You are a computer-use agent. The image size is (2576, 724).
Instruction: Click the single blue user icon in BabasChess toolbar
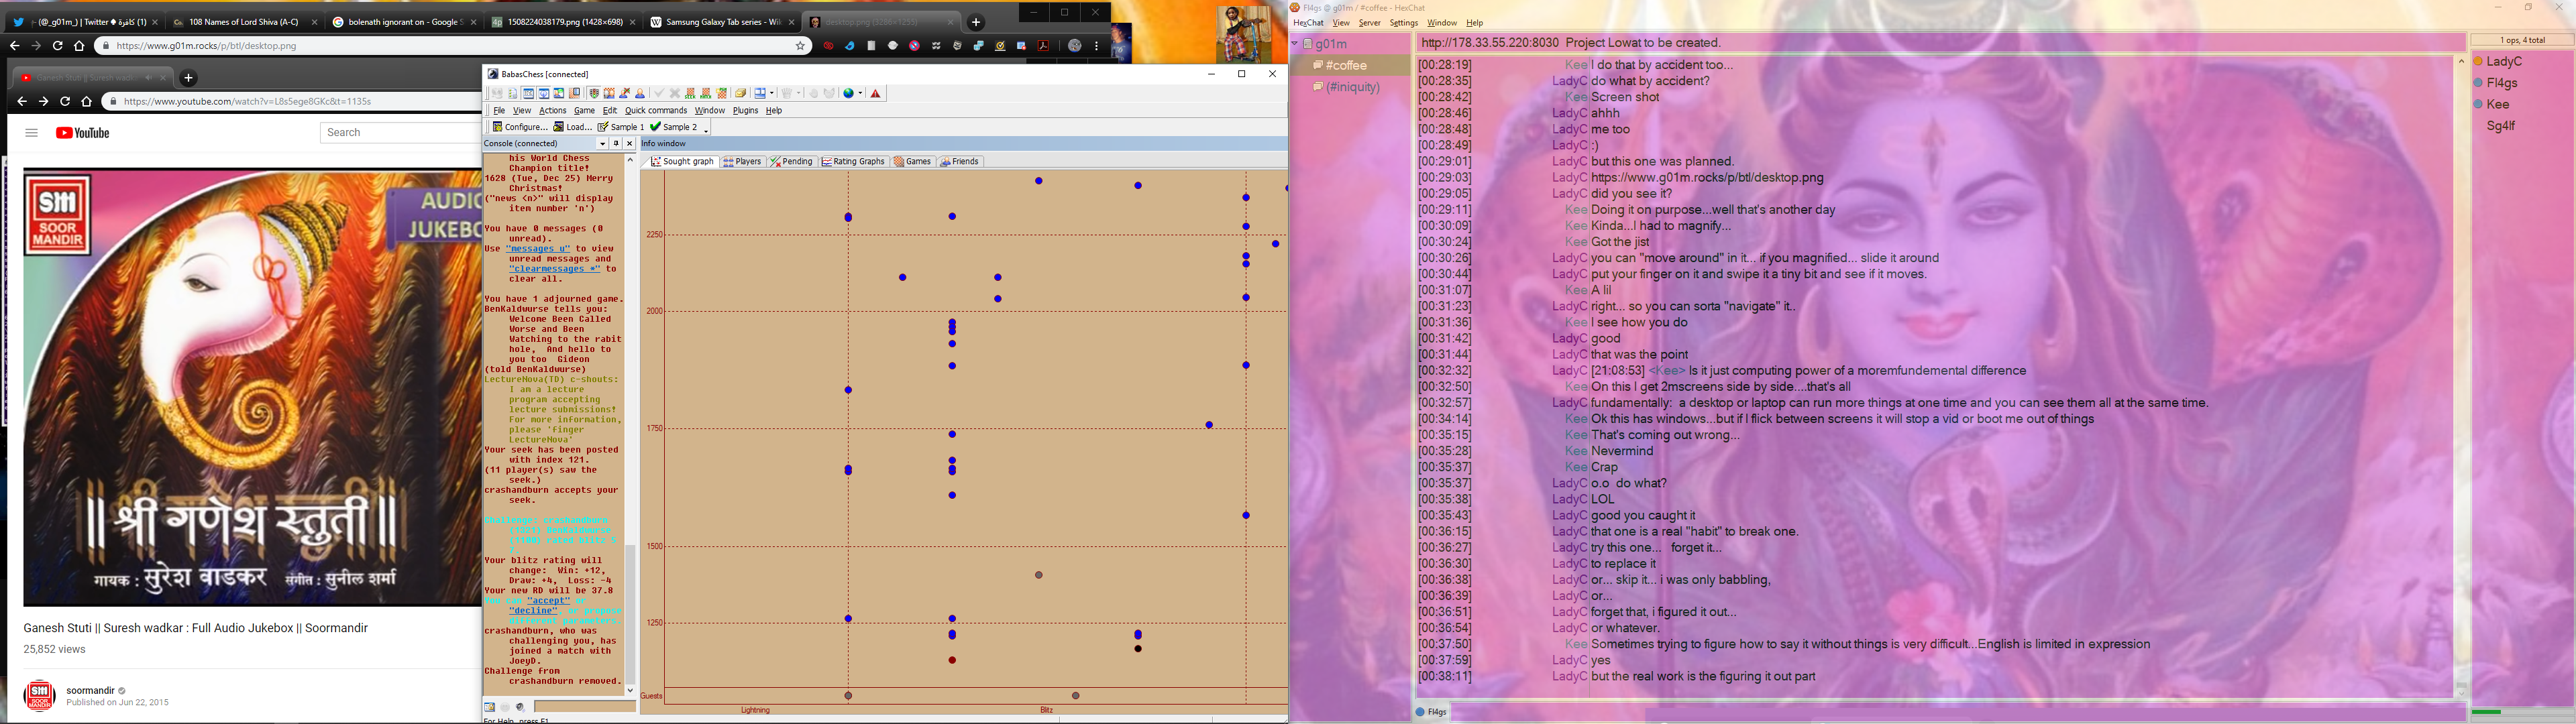tap(640, 93)
